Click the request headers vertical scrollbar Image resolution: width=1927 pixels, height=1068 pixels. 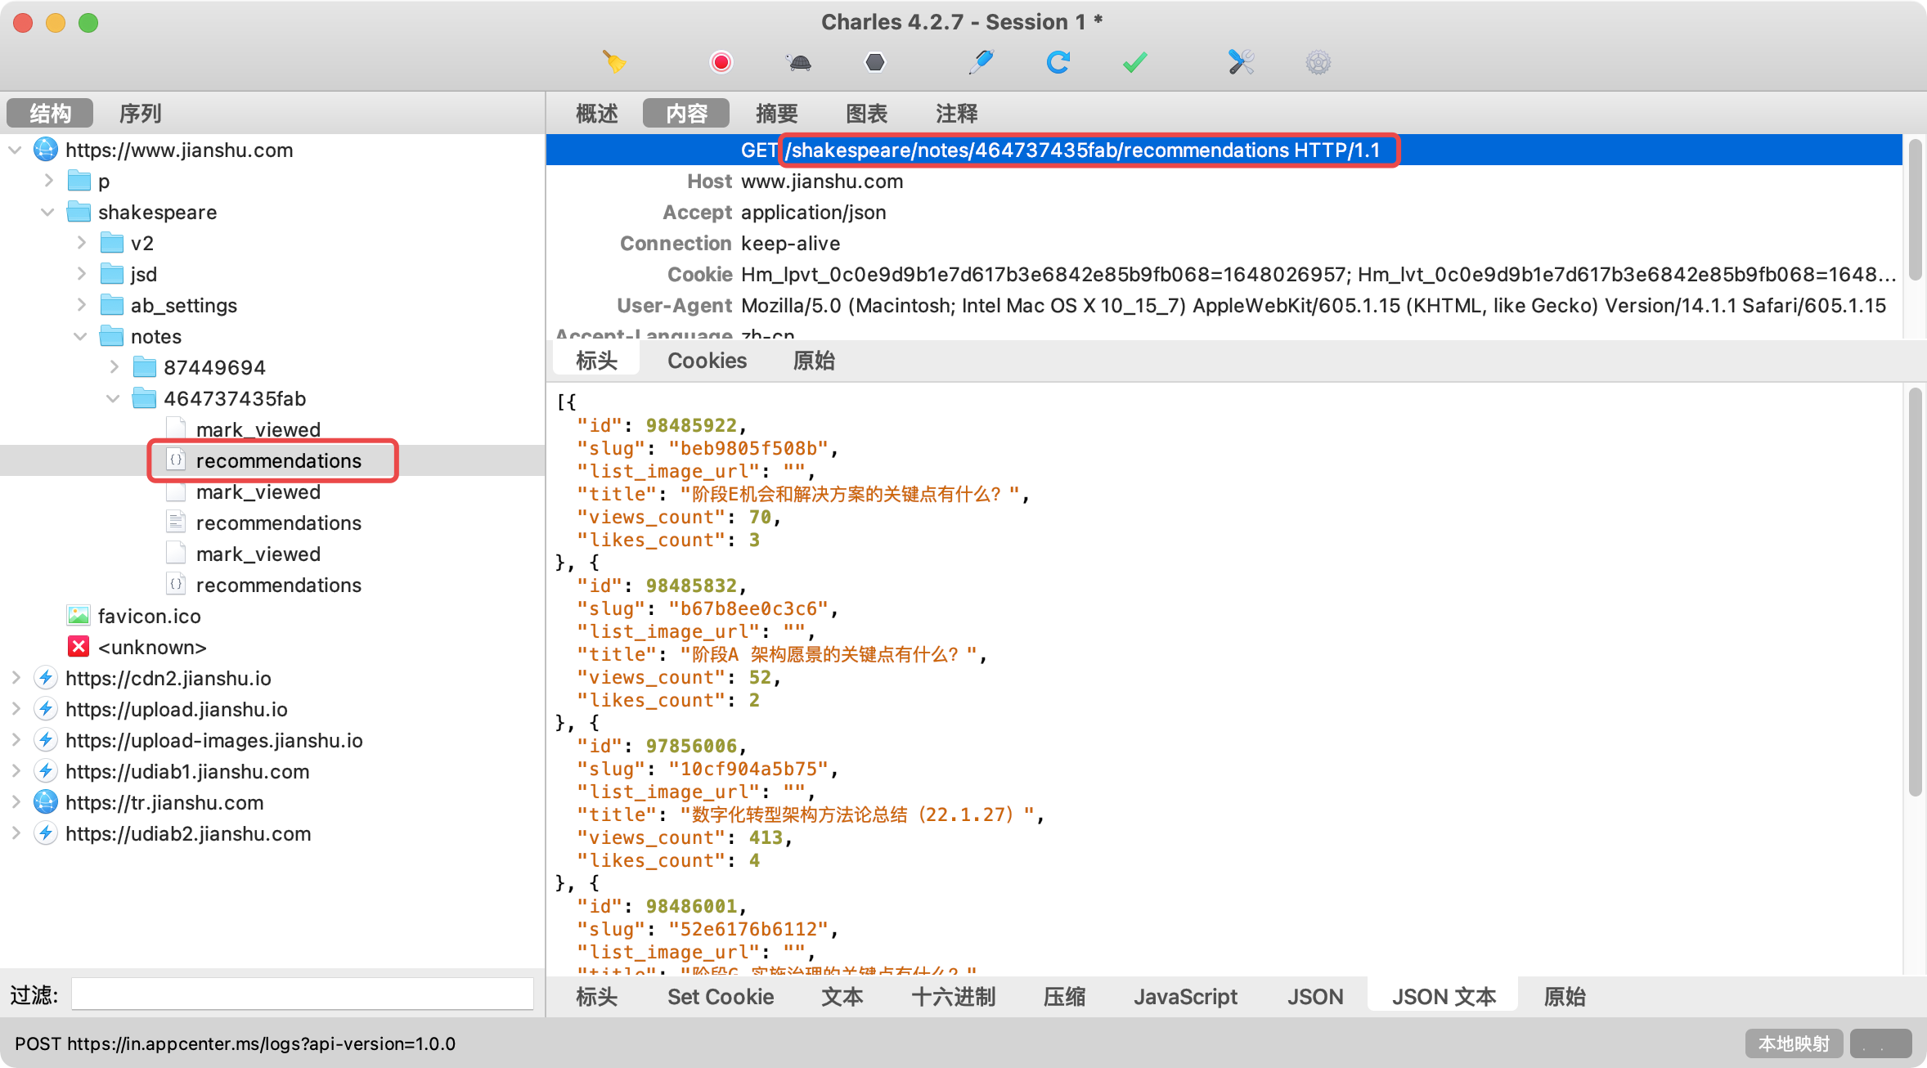click(1915, 210)
